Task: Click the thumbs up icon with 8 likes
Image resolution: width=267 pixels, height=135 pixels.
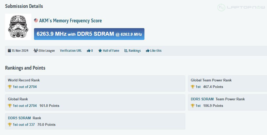Action: [89, 51]
